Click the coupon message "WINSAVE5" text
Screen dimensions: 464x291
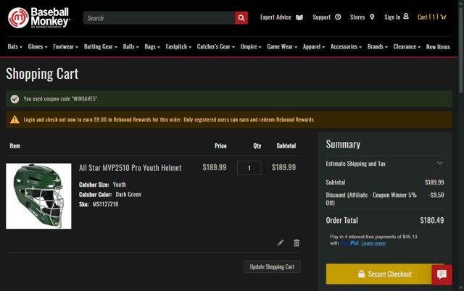[x=60, y=98]
